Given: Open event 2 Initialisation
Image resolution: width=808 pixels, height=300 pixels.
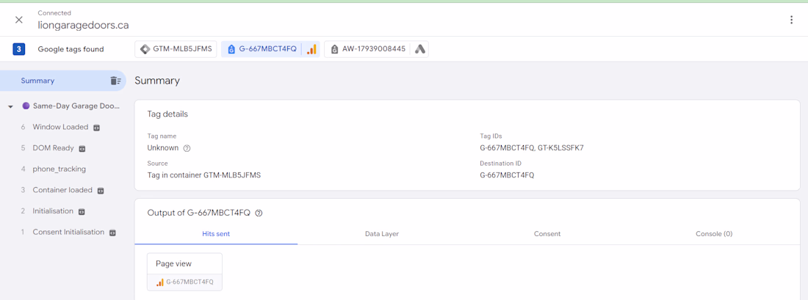Looking at the screenshot, I should [x=53, y=211].
